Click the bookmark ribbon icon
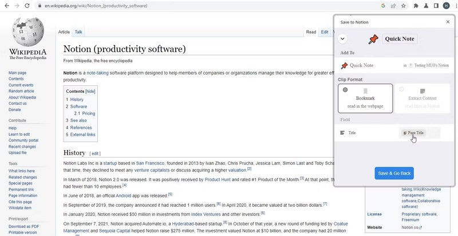458x236 pixels. tap(365, 91)
